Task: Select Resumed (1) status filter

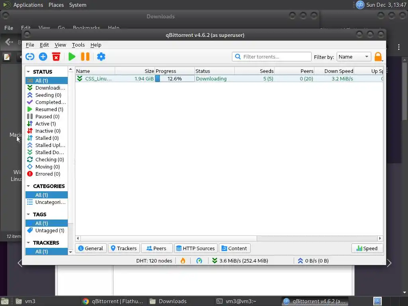Action: coord(47,109)
